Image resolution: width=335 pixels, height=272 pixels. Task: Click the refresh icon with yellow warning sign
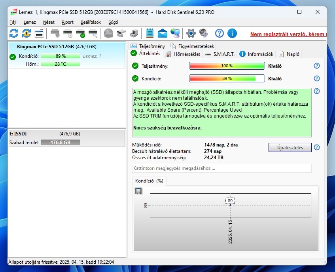tap(26, 33)
